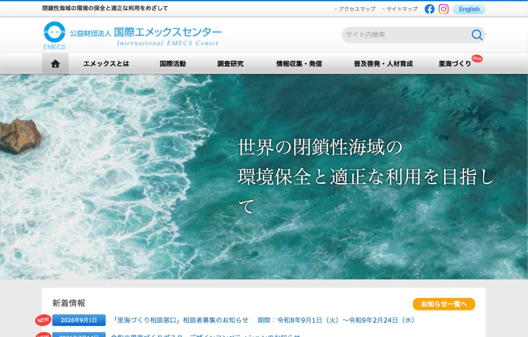The width and height of the screenshot is (528, 337).
Task: Open the 情報収集・発信 menu
Action: coord(299,64)
